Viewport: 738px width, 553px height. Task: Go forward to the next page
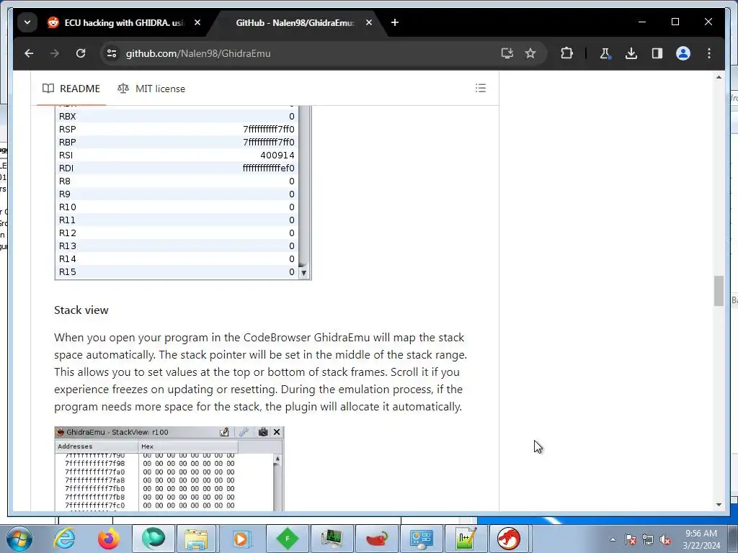(55, 53)
